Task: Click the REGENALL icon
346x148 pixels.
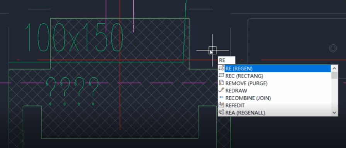Action: (x=221, y=112)
